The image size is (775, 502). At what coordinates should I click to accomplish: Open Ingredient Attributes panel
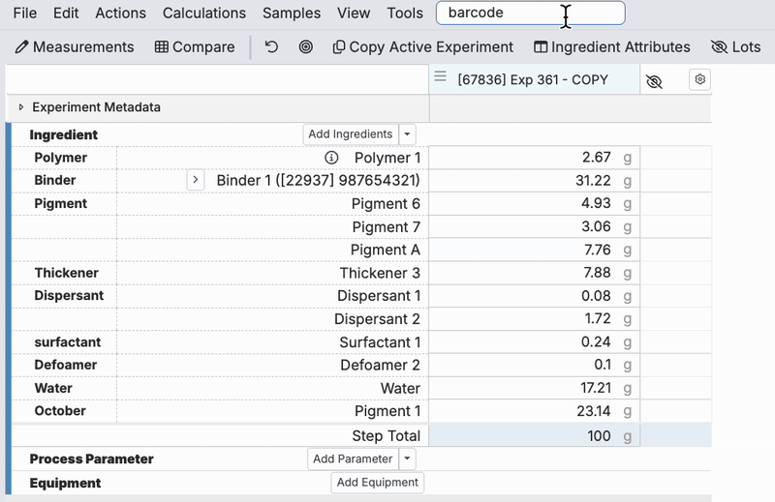(612, 46)
